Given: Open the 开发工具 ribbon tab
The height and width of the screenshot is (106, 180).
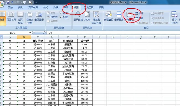Looking at the screenshot, I should click(x=89, y=7).
